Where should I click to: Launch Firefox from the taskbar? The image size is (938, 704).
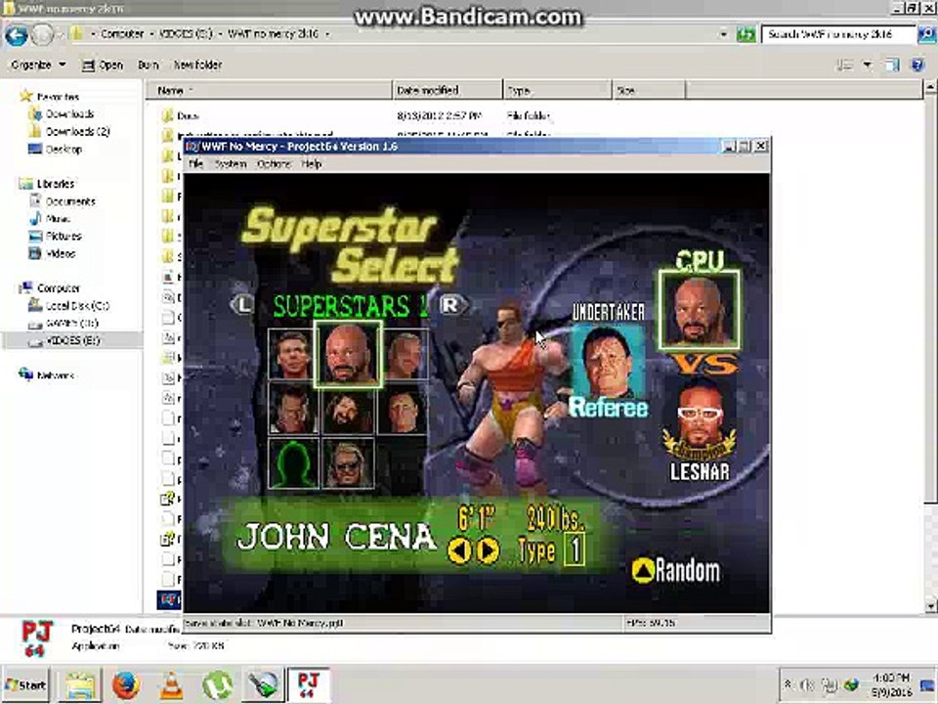pyautogui.click(x=126, y=685)
